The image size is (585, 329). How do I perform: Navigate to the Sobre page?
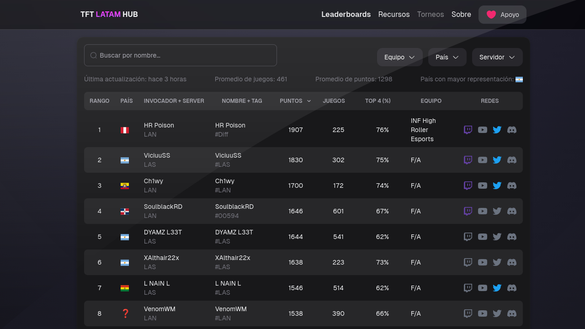(x=461, y=15)
